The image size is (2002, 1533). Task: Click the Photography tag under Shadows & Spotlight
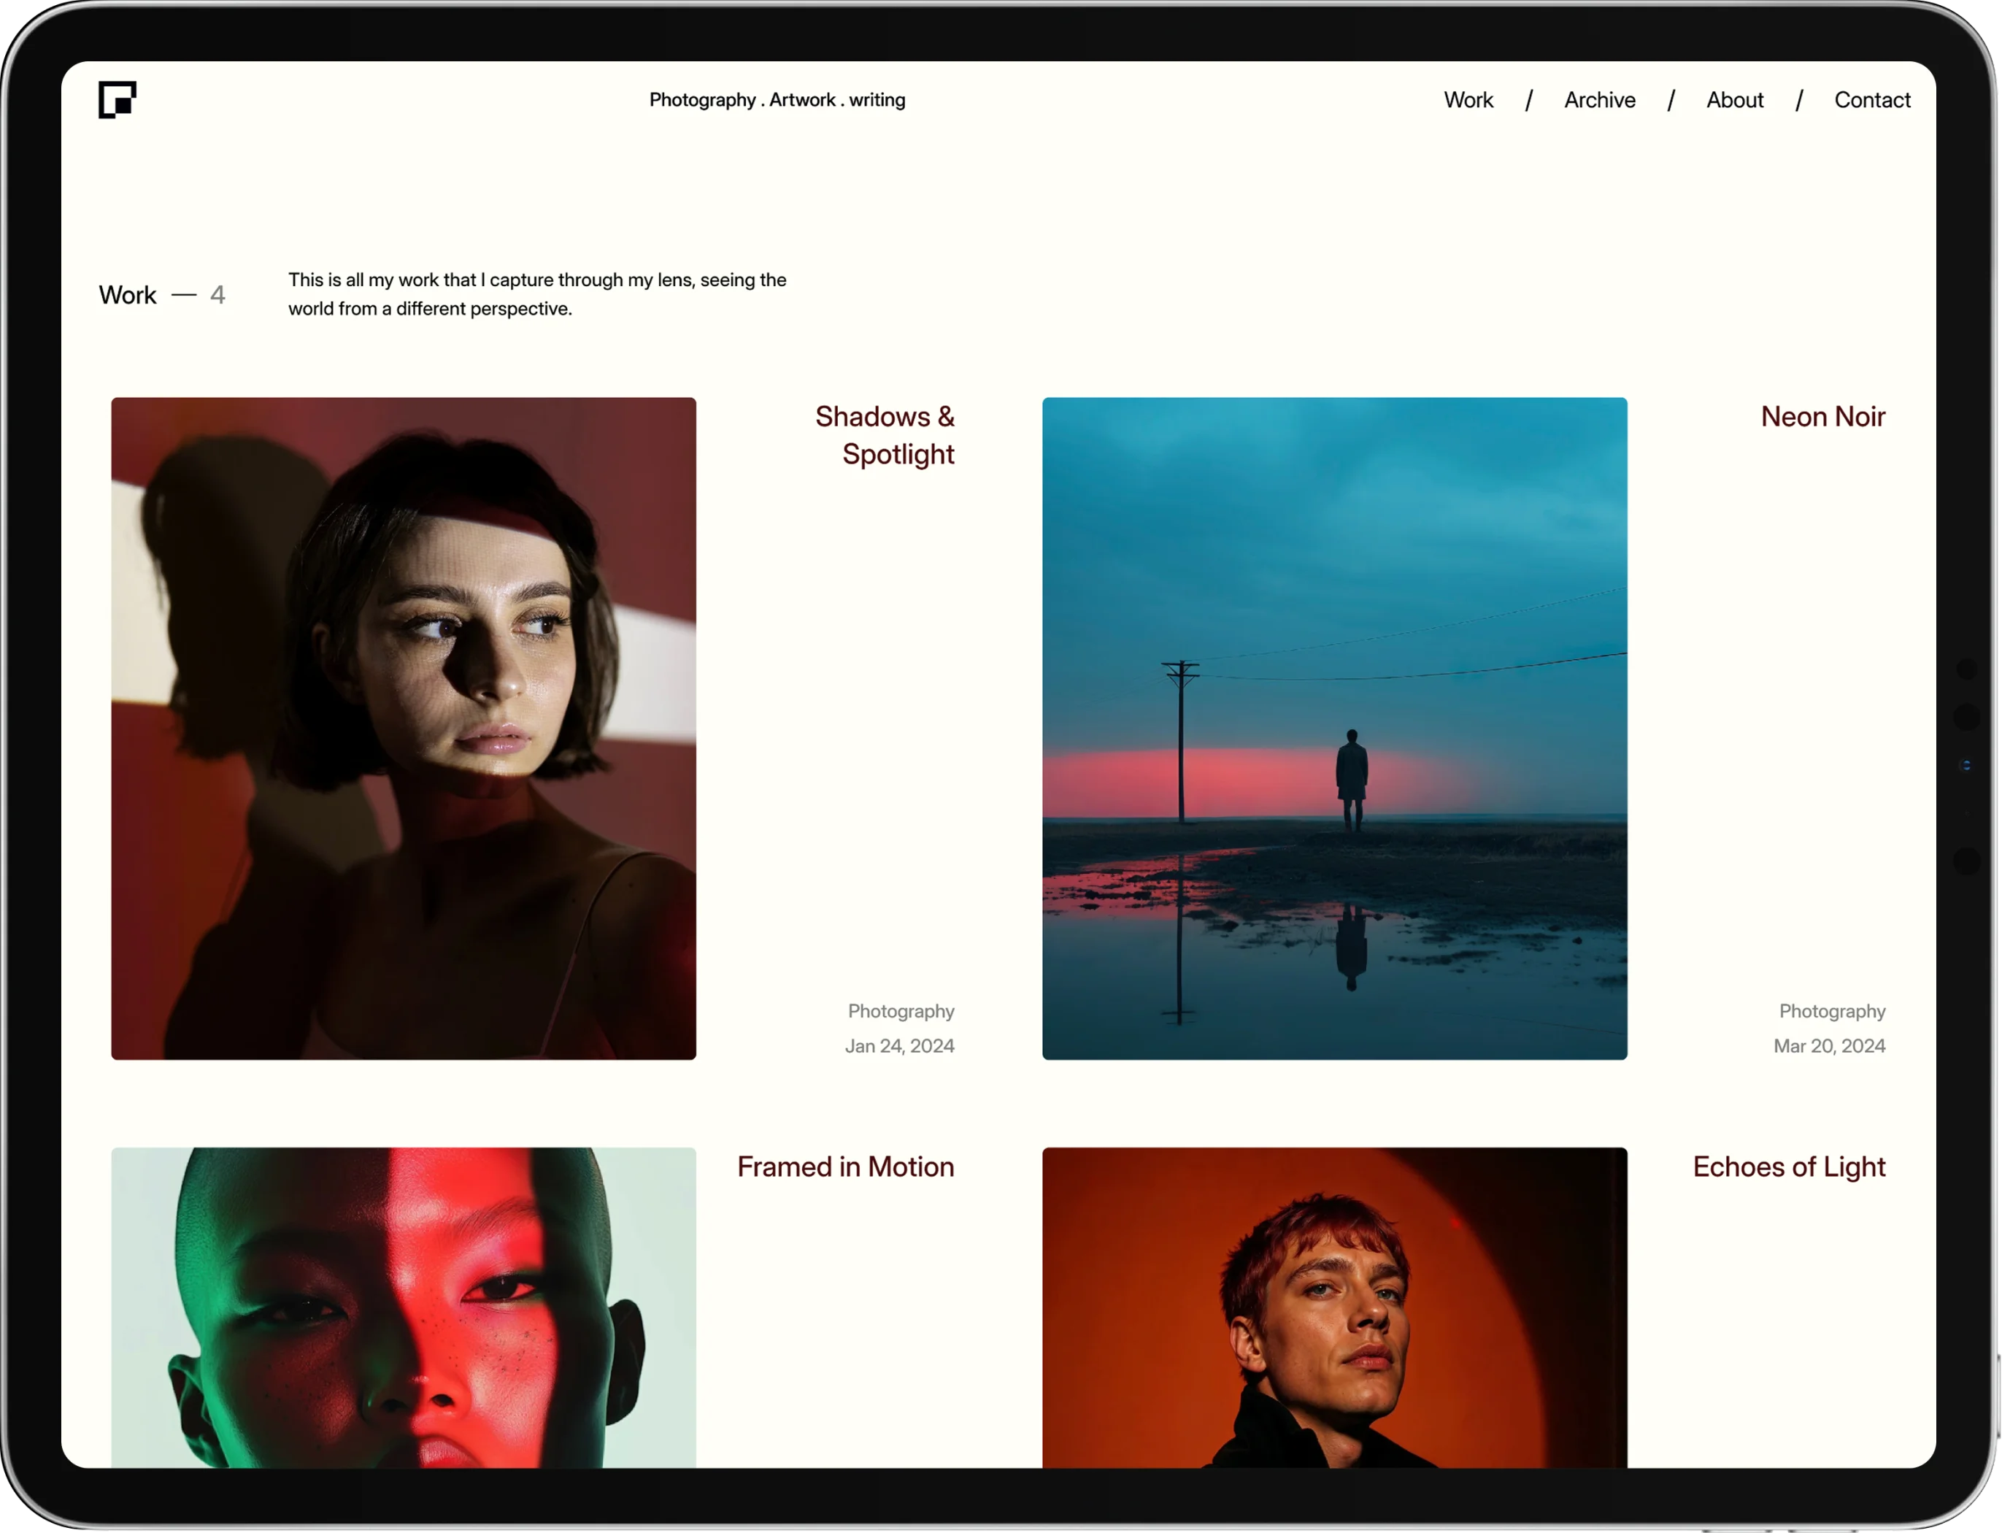coord(900,1010)
